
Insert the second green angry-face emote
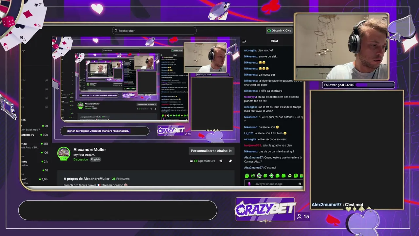(x=253, y=176)
